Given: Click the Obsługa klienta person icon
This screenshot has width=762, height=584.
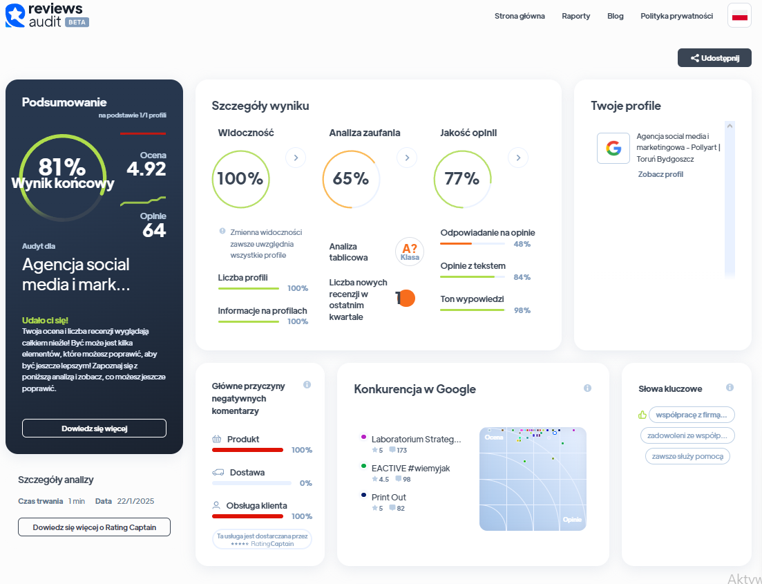Looking at the screenshot, I should pyautogui.click(x=216, y=505).
